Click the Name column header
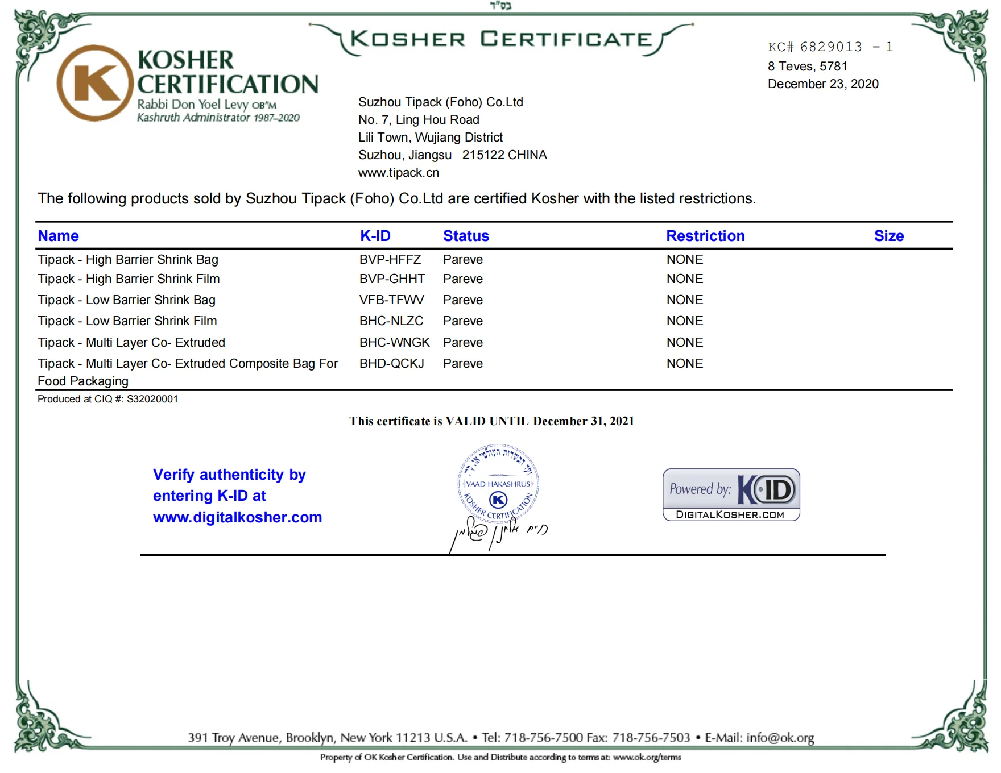The width and height of the screenshot is (1001, 773). point(59,236)
